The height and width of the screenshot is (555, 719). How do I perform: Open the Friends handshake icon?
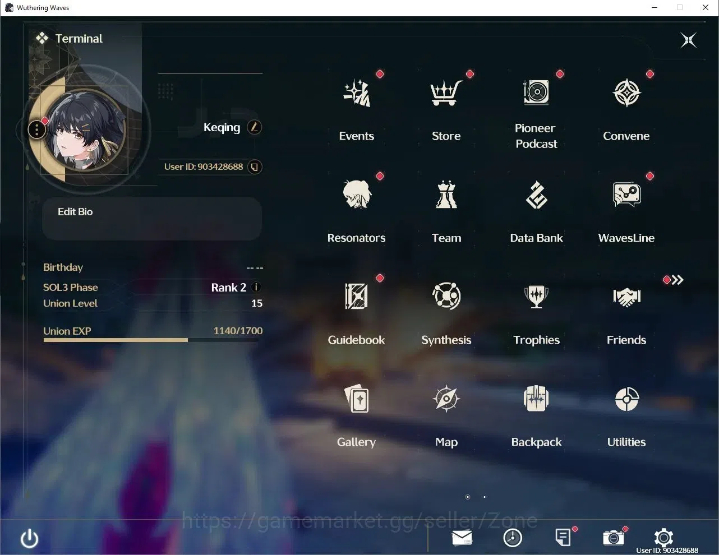(x=626, y=297)
